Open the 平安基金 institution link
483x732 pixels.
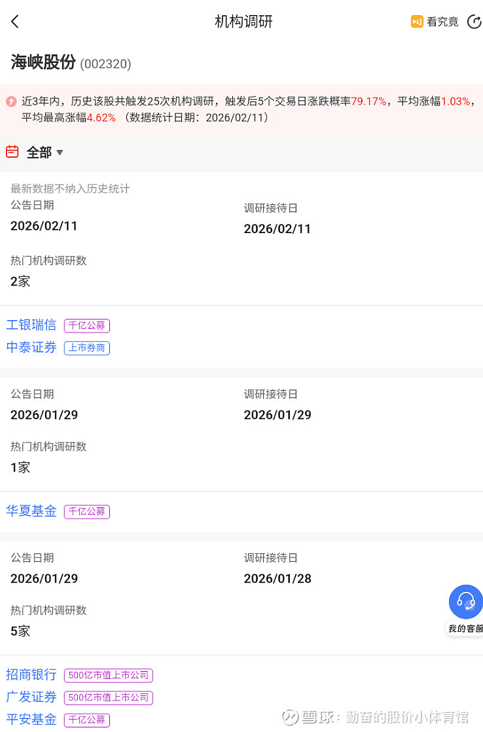[x=31, y=719]
